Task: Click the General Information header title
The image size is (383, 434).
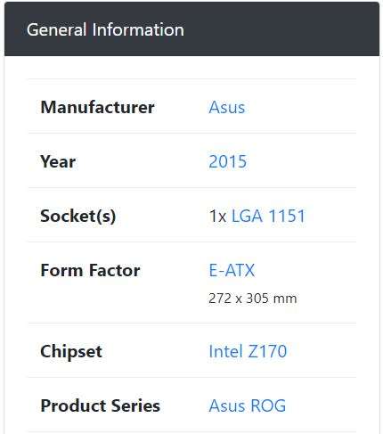Action: (x=105, y=29)
